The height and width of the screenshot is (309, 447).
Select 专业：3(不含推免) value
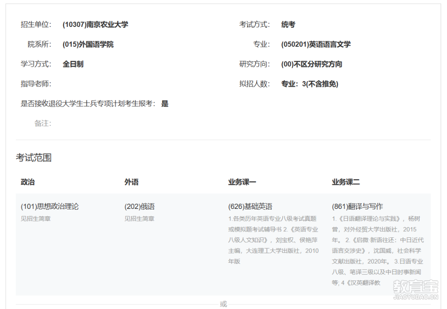click(x=310, y=84)
